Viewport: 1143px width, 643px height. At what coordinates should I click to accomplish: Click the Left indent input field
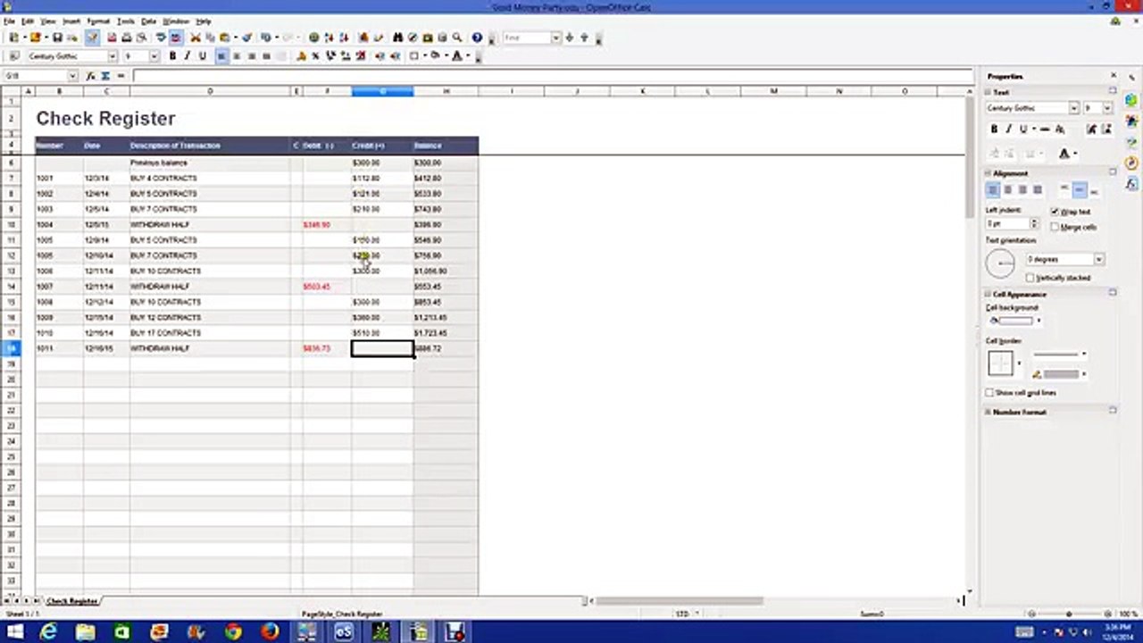tap(1006, 223)
